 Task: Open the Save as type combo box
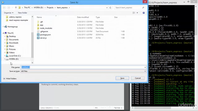pos(83,71)
